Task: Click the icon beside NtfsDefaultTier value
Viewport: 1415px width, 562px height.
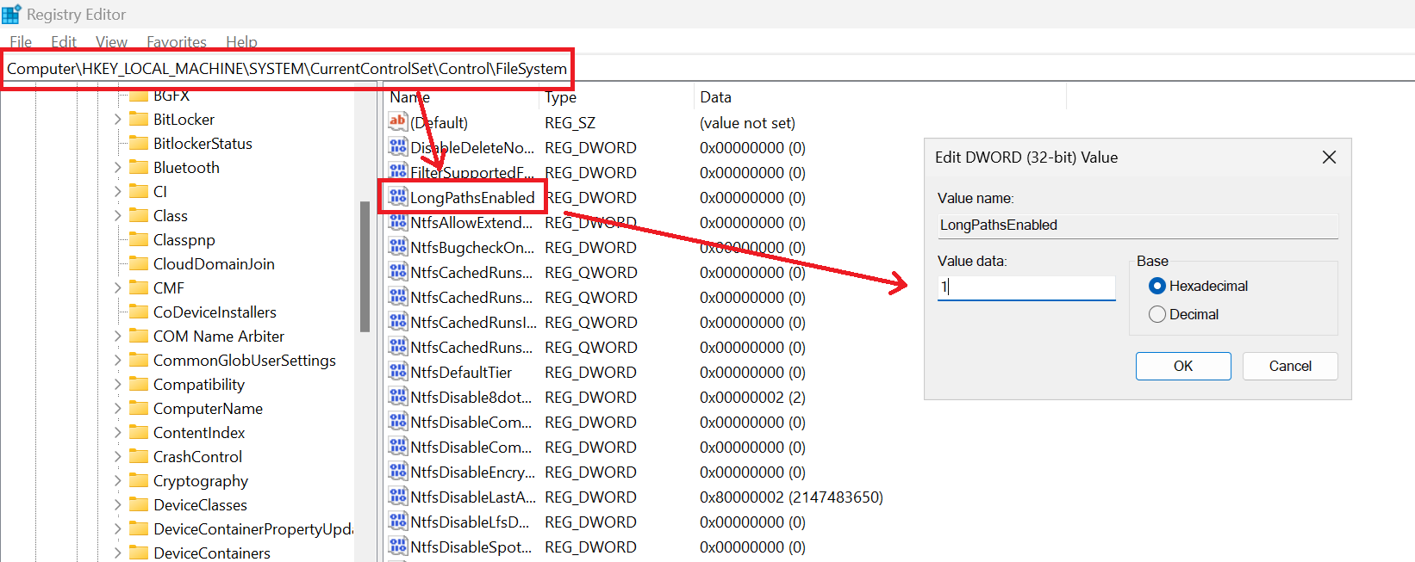Action: pyautogui.click(x=397, y=372)
